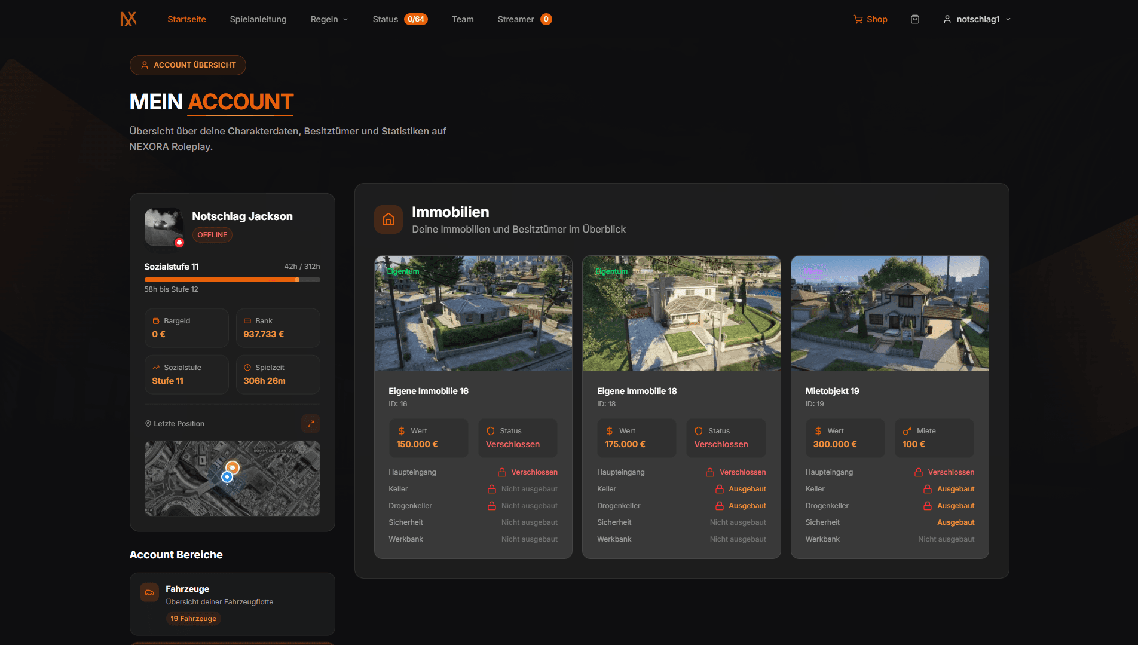Screen dimensions: 1138x645
Task: Open the Startseite page
Action: [x=186, y=19]
